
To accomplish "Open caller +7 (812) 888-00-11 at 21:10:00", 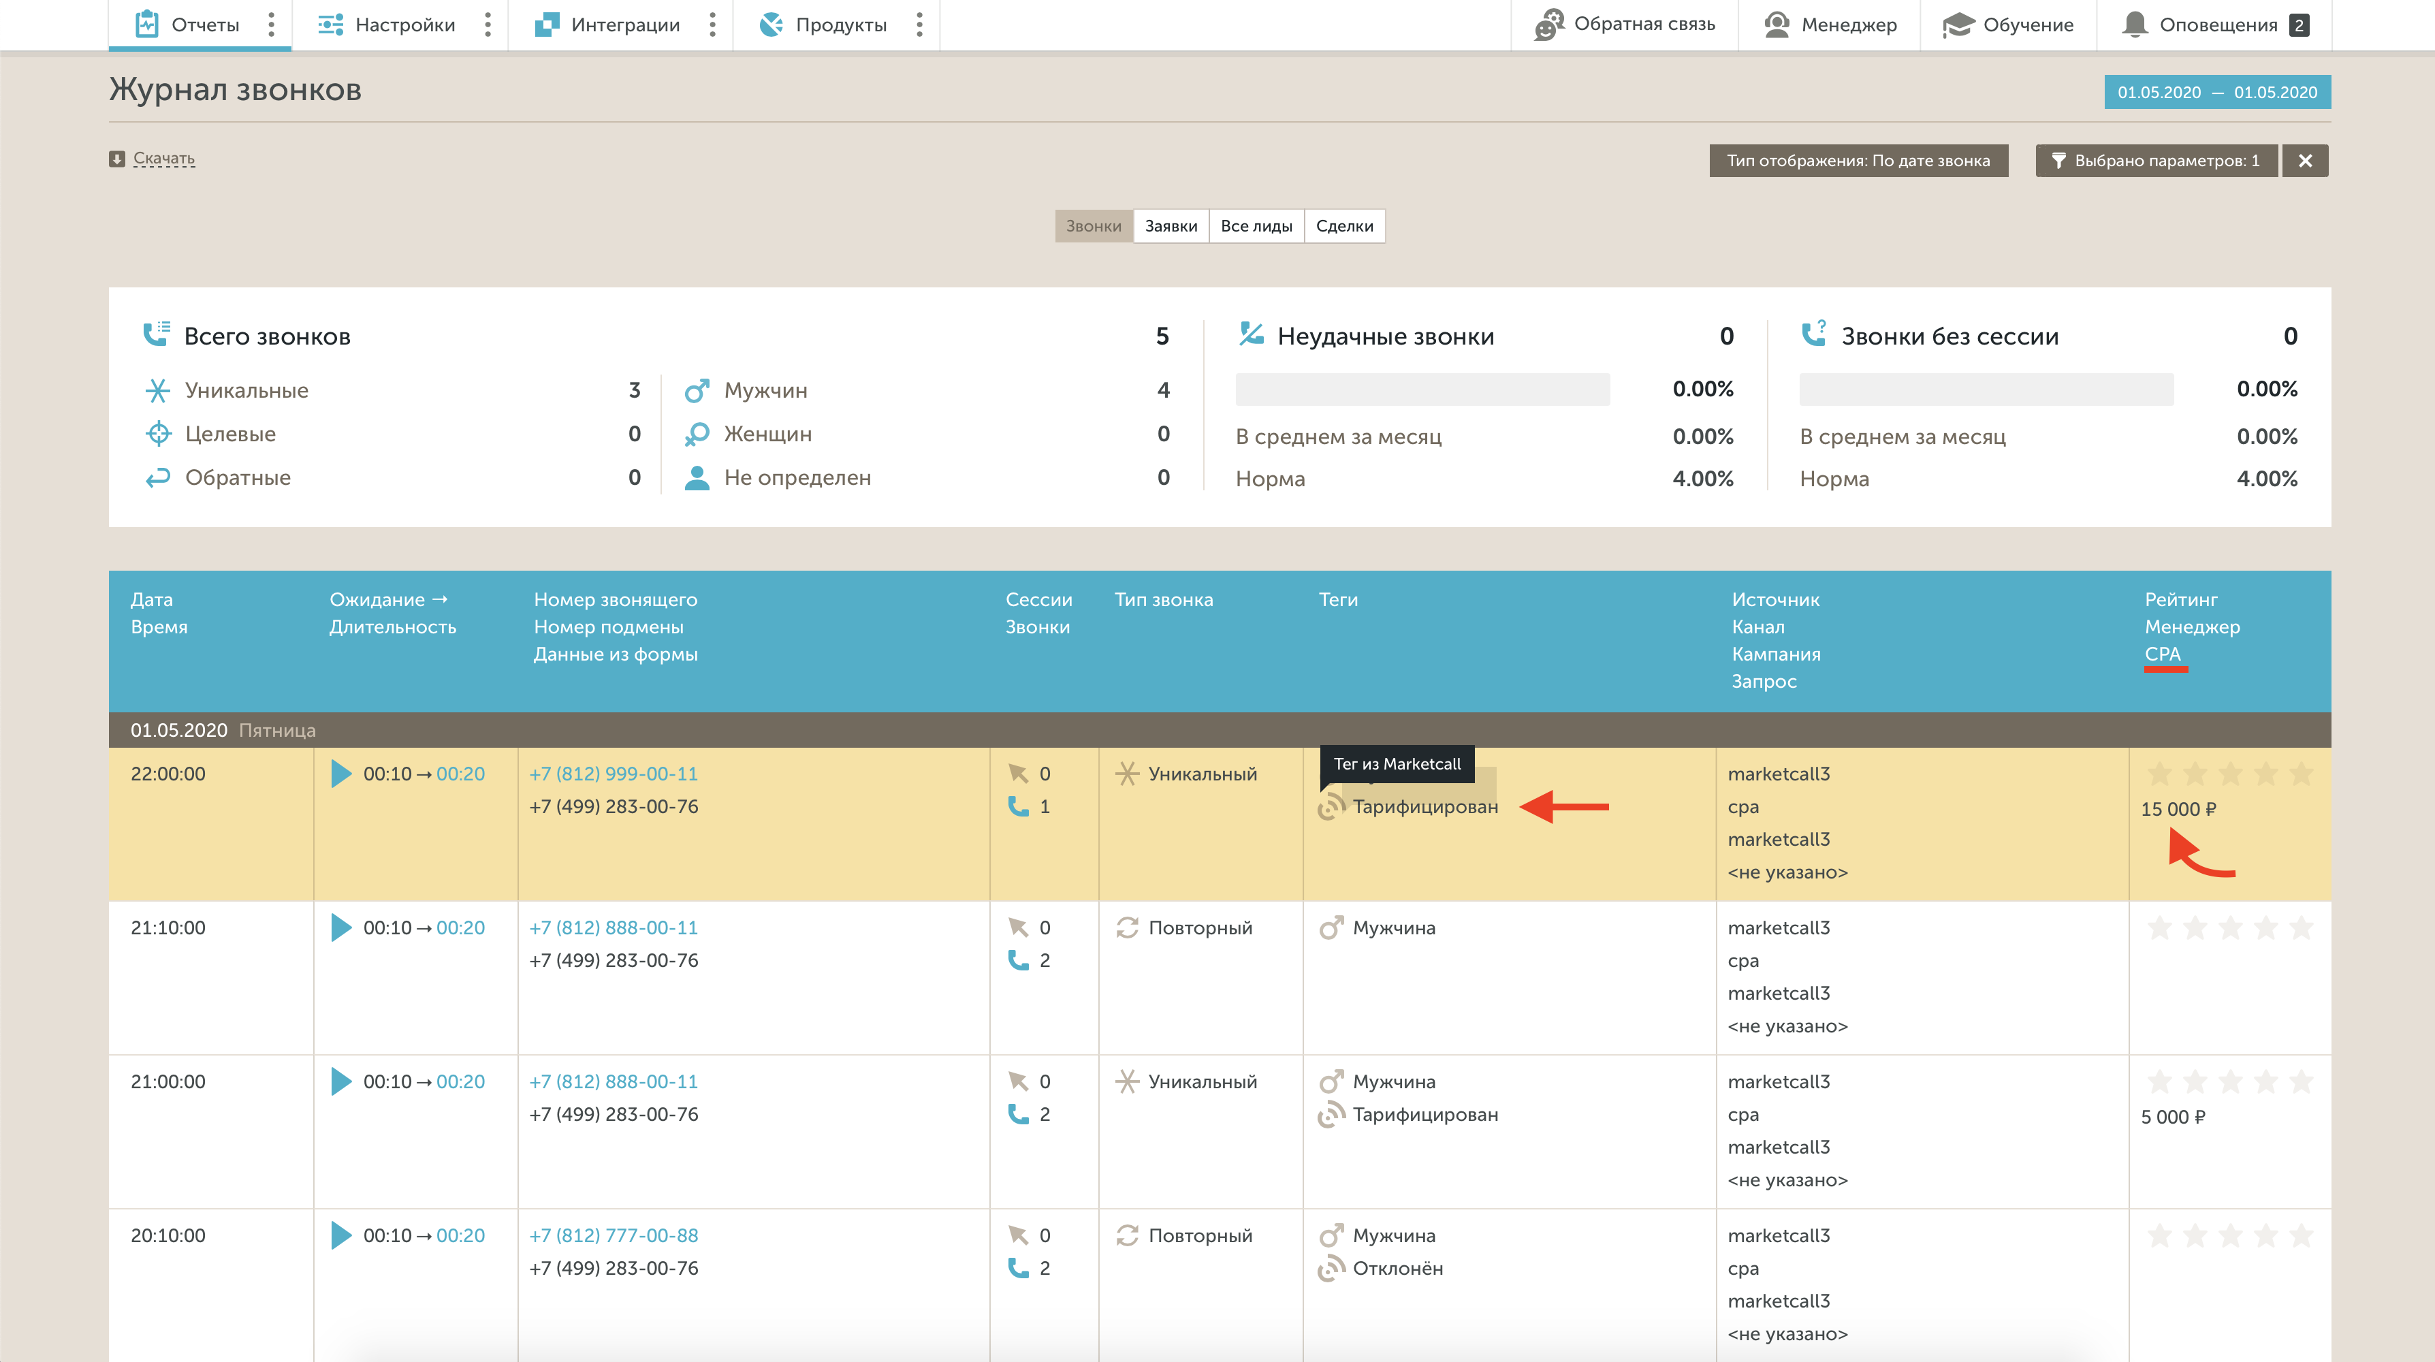I will (614, 928).
